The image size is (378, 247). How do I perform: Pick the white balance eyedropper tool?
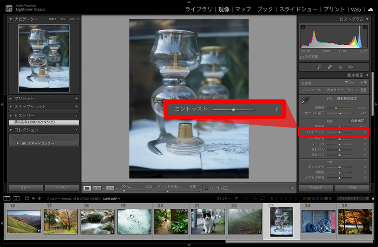tap(305, 100)
